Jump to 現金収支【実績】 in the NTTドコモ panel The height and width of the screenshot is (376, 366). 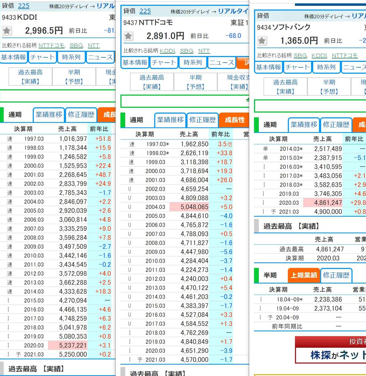(x=233, y=82)
